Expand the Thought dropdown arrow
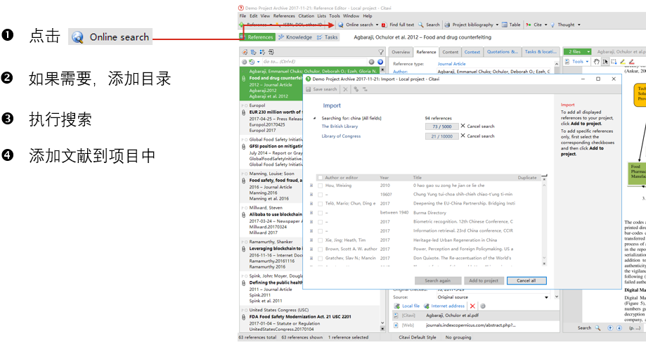Image resolution: width=646 pixels, height=345 pixels. (579, 25)
